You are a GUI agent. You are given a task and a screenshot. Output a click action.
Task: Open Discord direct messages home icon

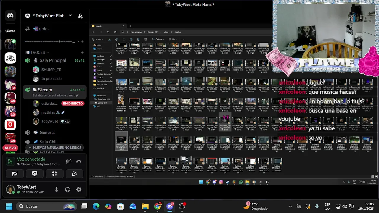[x=10, y=16]
